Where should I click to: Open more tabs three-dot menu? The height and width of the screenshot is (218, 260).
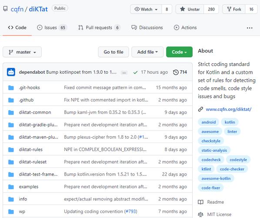[x=250, y=28]
